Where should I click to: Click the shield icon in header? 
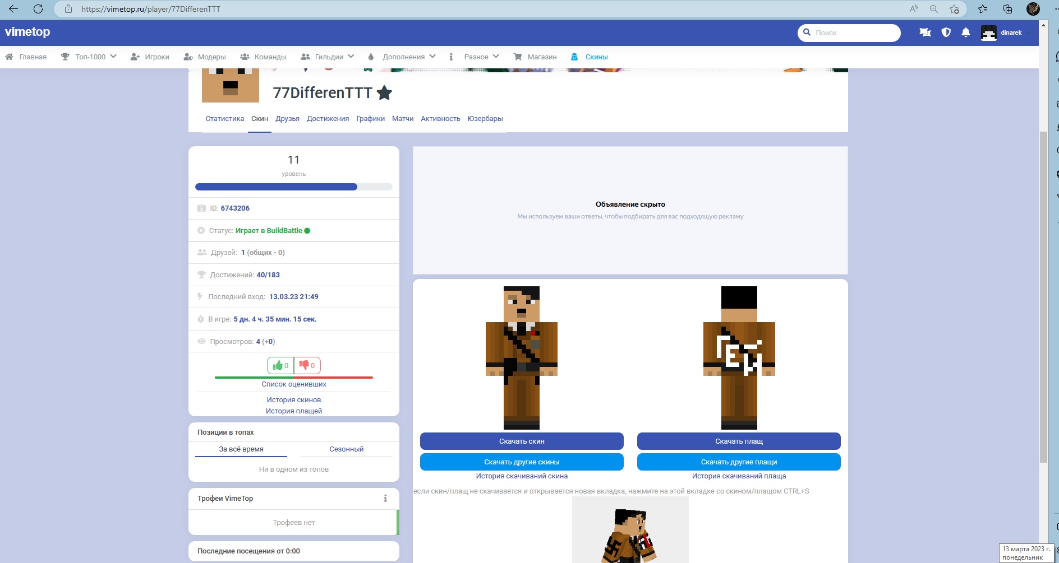pyautogui.click(x=946, y=32)
